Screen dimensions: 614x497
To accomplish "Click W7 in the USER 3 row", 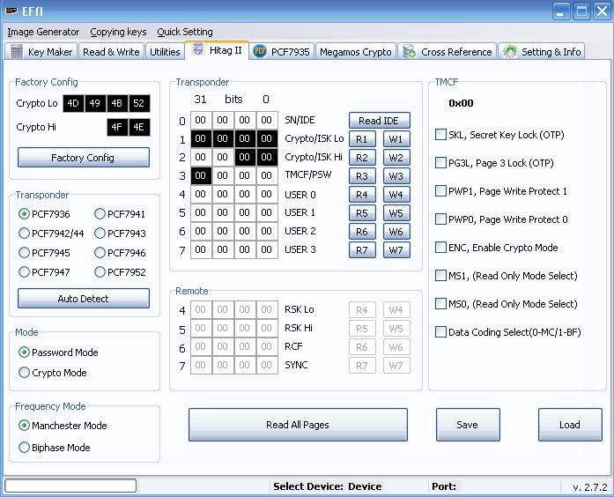I will coord(396,250).
